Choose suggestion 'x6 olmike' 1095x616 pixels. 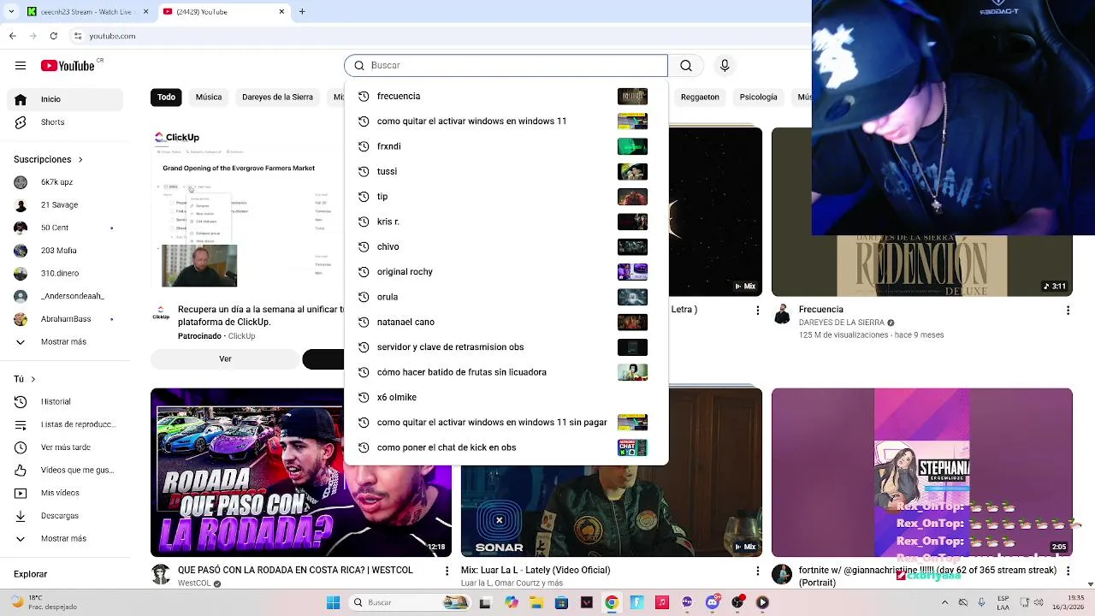click(506, 397)
